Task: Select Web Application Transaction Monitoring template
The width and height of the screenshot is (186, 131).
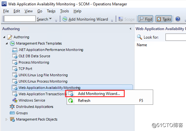Action: 42,94
